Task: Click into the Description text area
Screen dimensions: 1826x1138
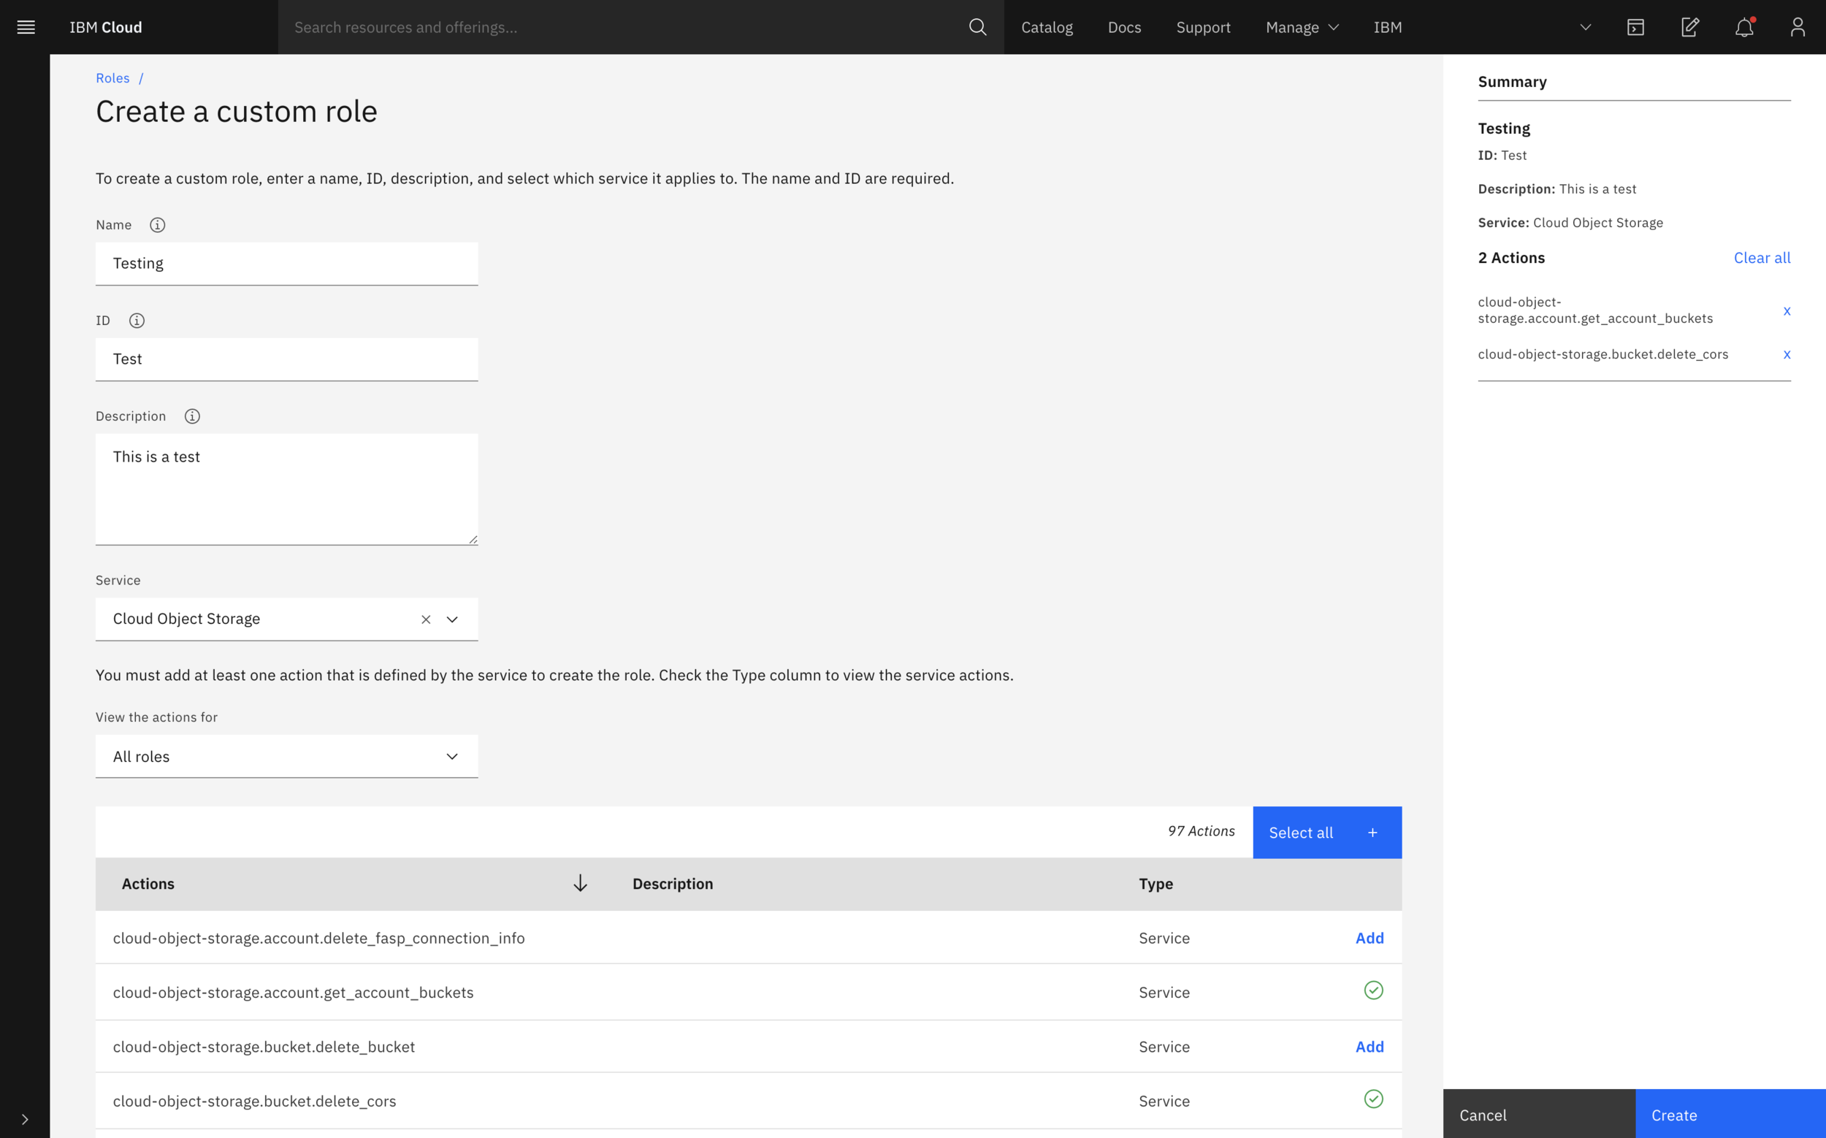Action: pos(287,489)
